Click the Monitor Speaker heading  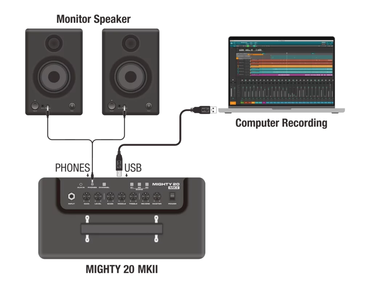click(x=93, y=19)
